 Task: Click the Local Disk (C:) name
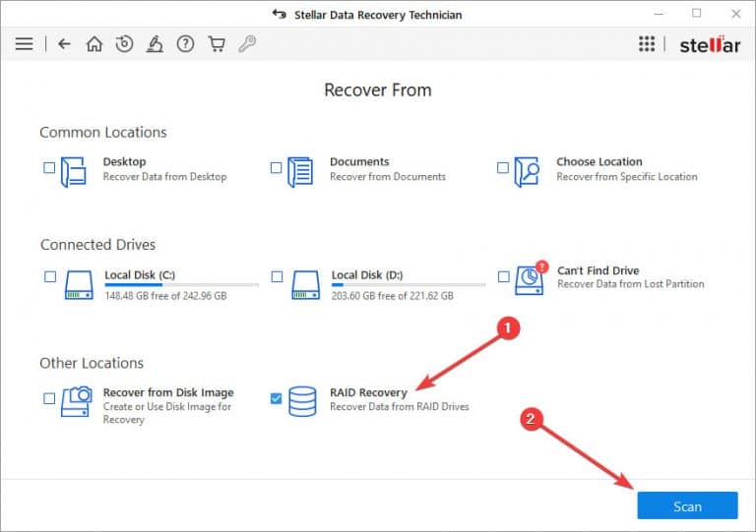(140, 275)
